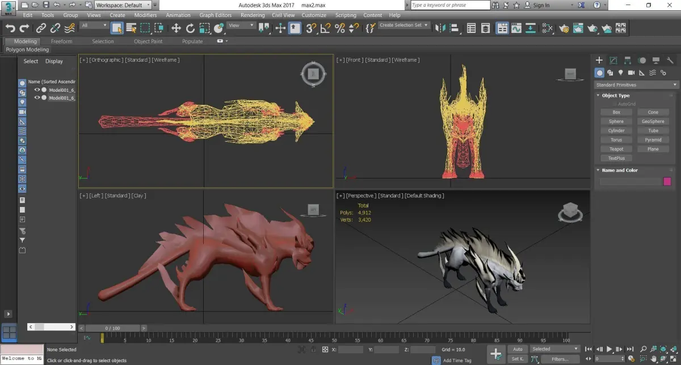This screenshot has height=365, width=681.
Task: Enable the AutoGrid checkbox
Action: coord(615,104)
